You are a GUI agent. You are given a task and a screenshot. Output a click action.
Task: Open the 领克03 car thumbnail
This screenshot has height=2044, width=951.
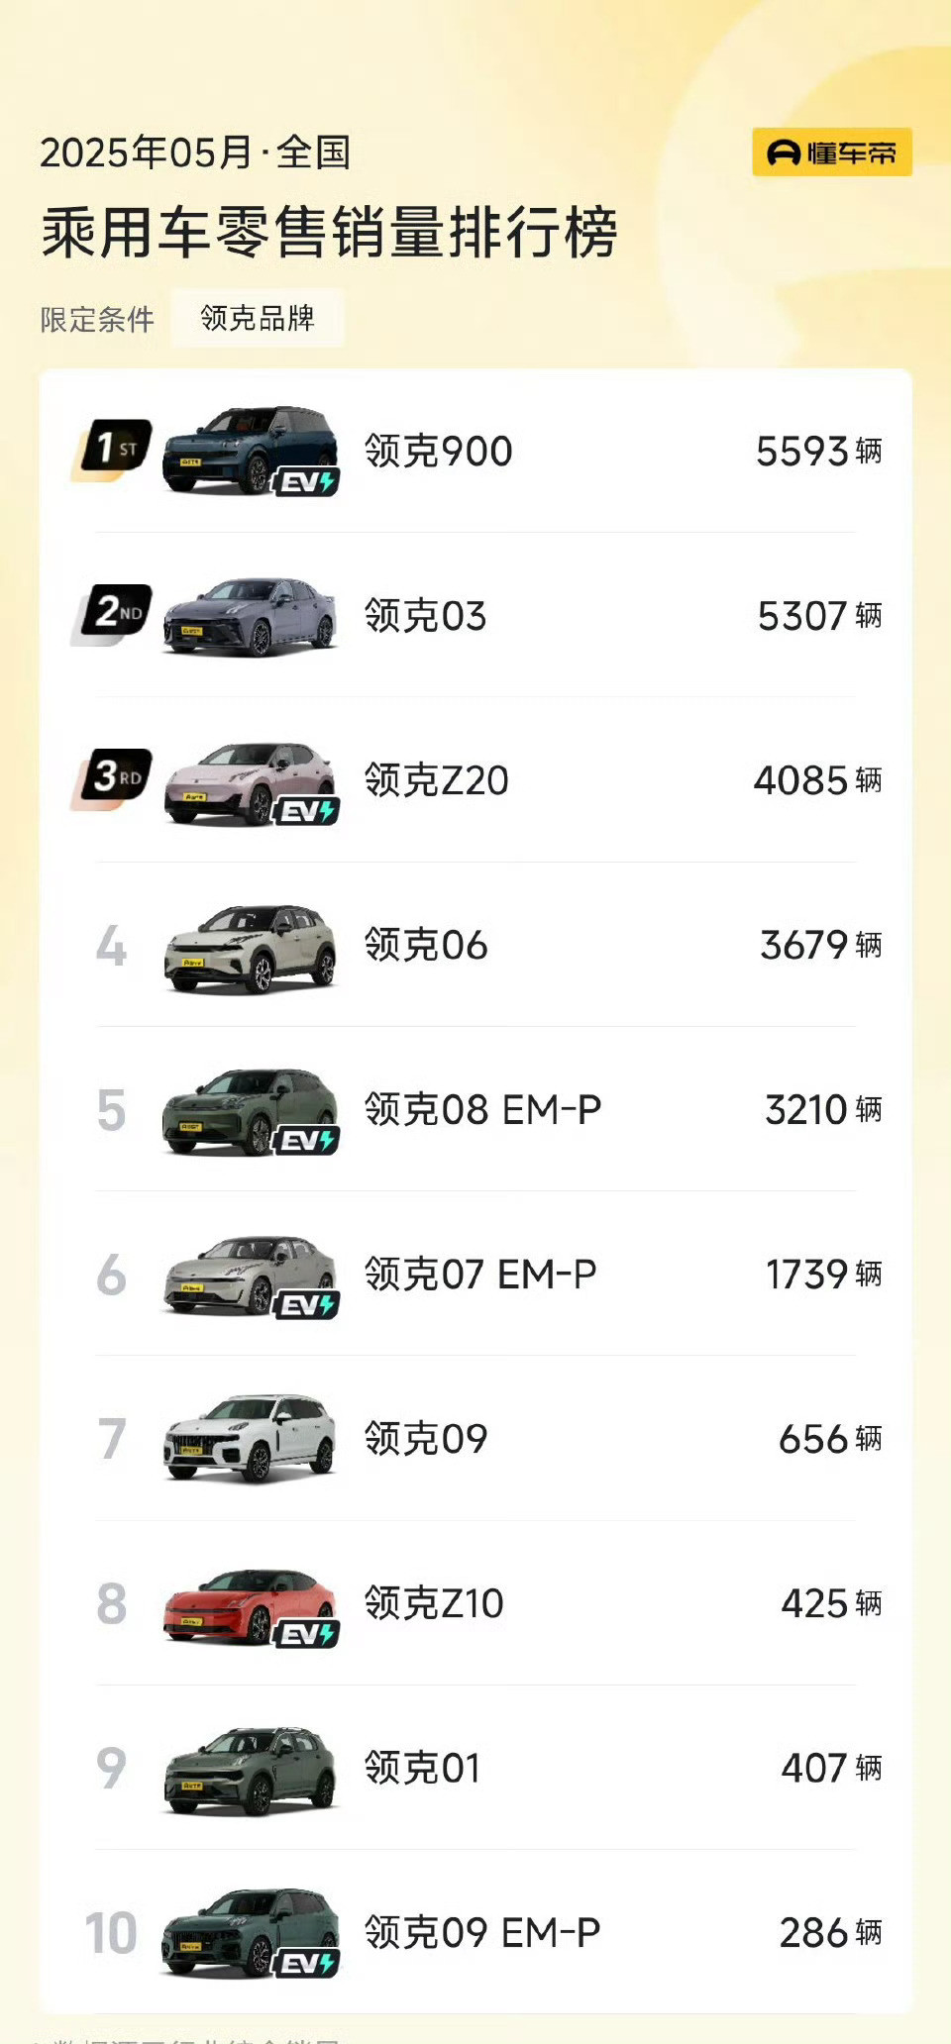click(250, 616)
